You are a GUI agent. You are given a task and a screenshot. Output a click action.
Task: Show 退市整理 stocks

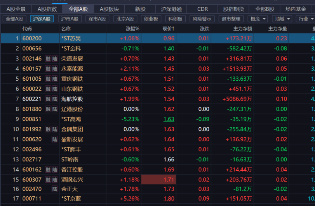pyautogui.click(x=231, y=19)
